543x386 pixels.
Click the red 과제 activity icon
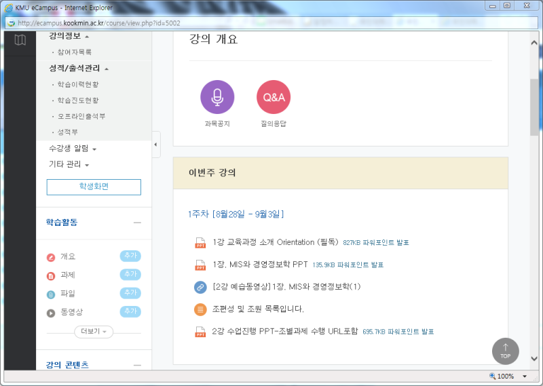(51, 276)
